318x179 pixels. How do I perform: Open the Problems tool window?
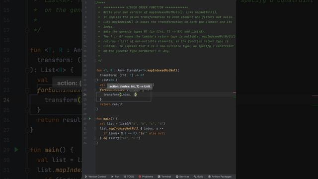tap(146, 177)
